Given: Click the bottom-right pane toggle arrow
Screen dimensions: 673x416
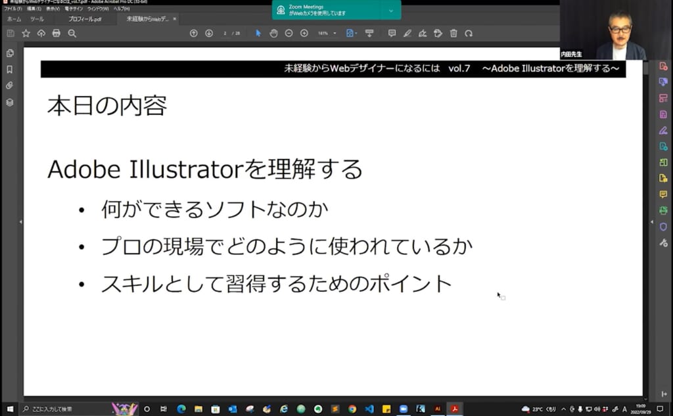Looking at the screenshot, I should [x=664, y=394].
